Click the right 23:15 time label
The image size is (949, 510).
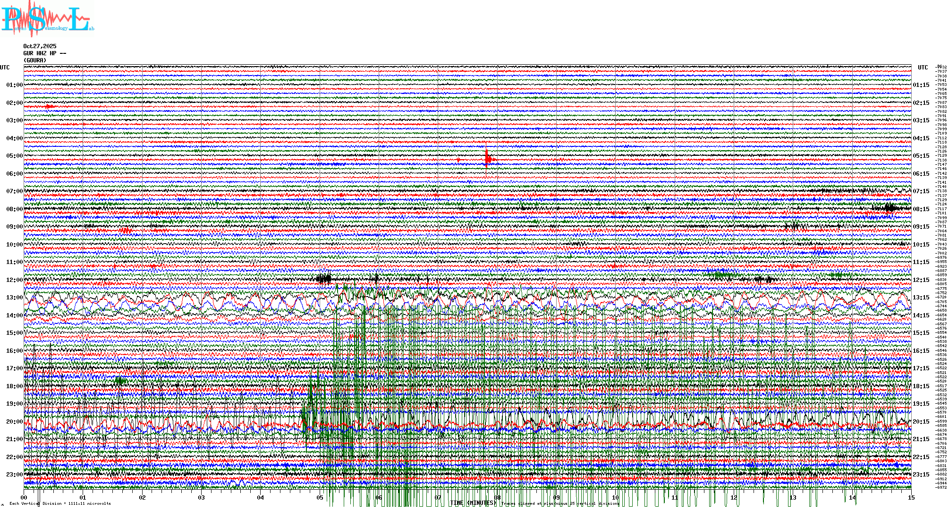[921, 475]
